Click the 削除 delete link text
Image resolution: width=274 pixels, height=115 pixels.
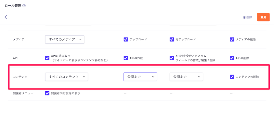click(x=249, y=17)
